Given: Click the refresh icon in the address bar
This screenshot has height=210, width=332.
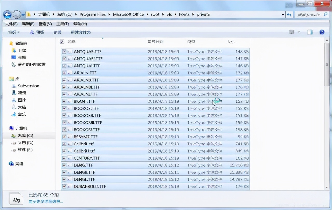Looking at the screenshot, I should [x=289, y=14].
